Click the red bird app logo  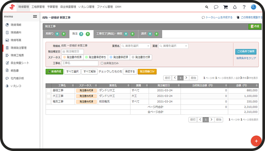(x=12, y=7)
